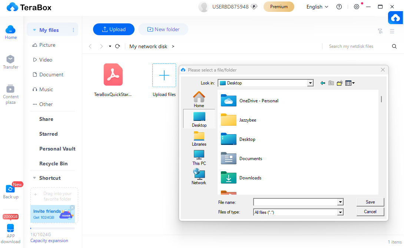Viewport: 404px width, 248px height.
Task: Open Content plaza from sidebar
Action: point(11,95)
